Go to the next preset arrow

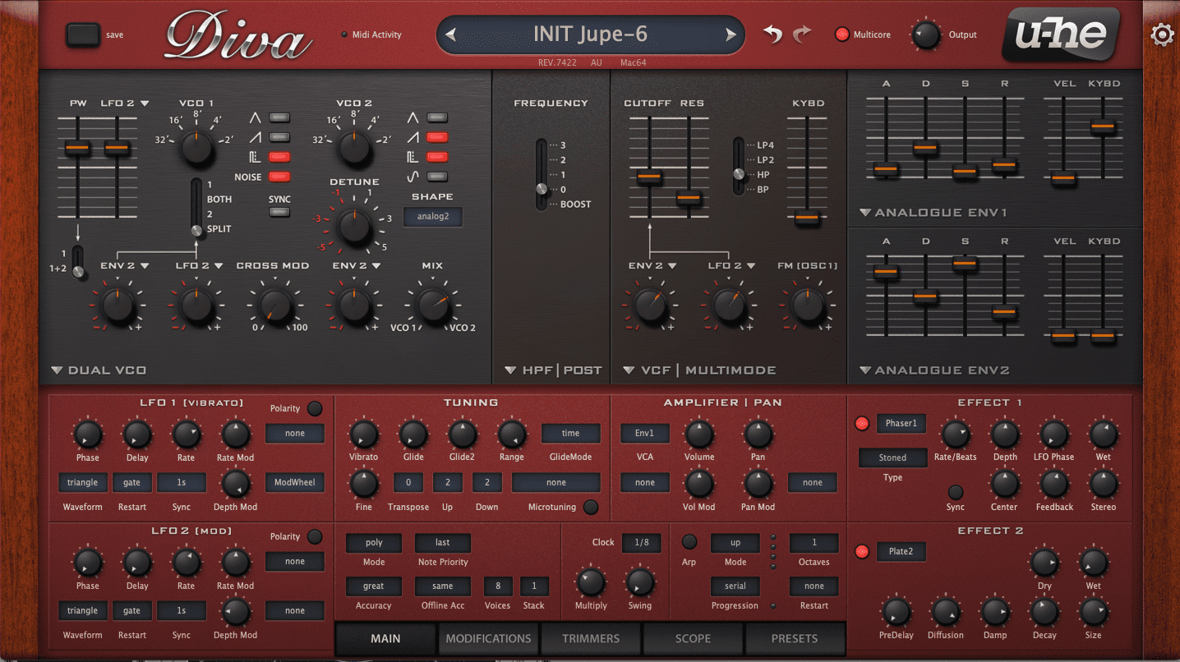click(x=731, y=34)
